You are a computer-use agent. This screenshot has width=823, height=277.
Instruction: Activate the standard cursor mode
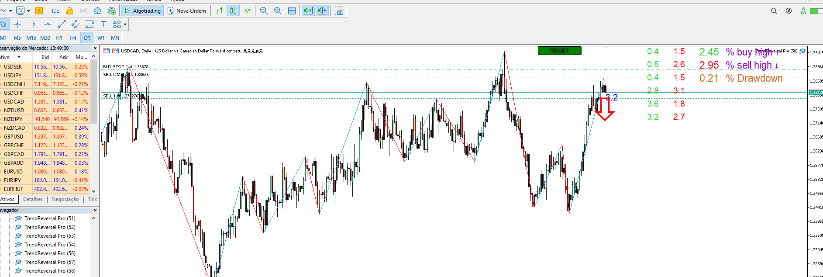tap(3, 24)
